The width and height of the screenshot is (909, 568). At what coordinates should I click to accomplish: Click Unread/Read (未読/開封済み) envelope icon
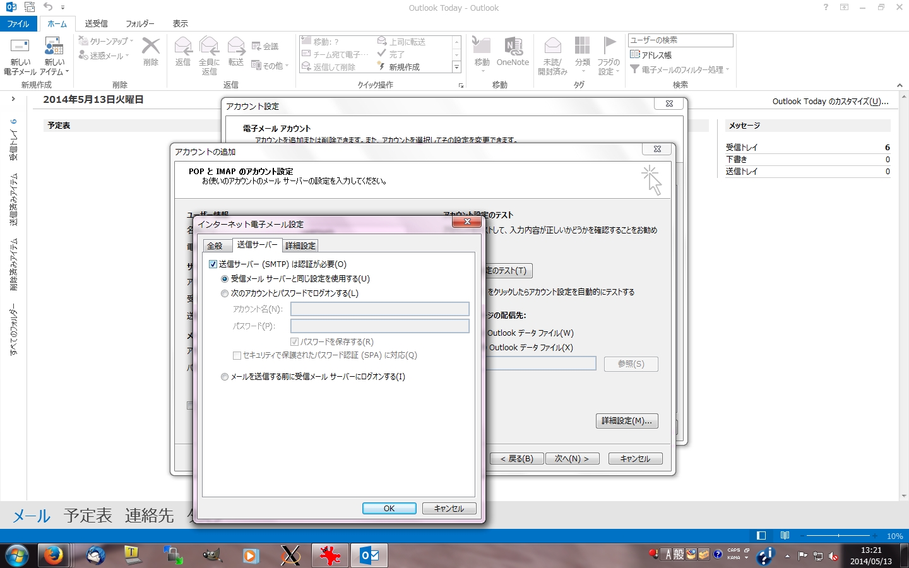[553, 46]
